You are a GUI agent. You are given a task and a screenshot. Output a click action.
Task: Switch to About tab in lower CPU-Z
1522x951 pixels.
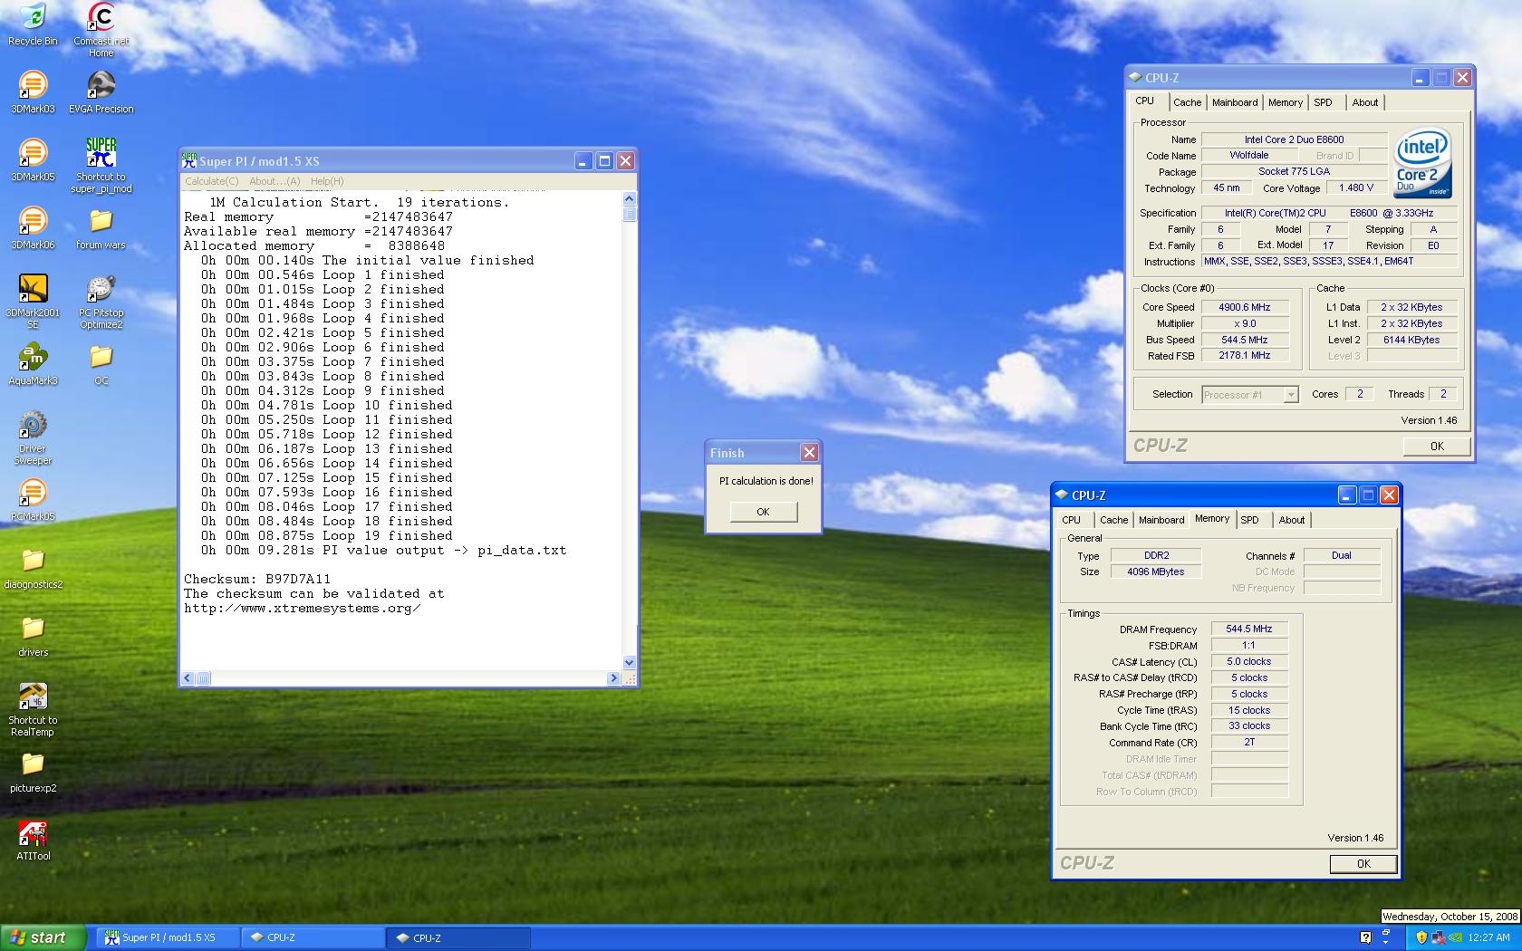pyautogui.click(x=1291, y=520)
